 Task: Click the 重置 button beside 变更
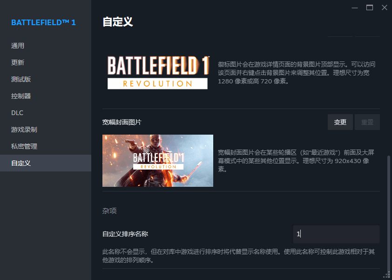tap(367, 122)
